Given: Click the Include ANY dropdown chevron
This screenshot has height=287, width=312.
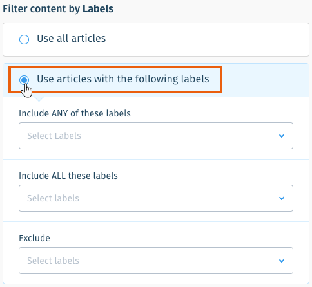Looking at the screenshot, I should pyautogui.click(x=282, y=136).
